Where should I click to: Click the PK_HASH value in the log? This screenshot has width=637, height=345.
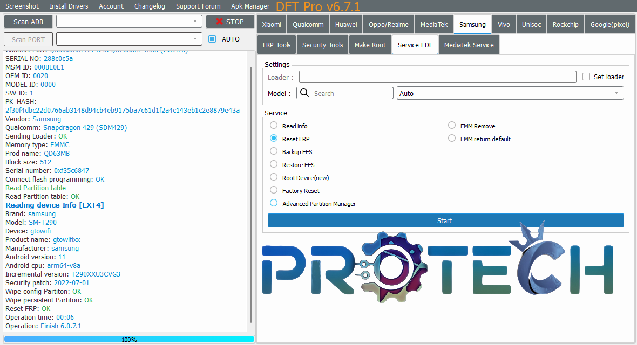[x=123, y=110]
